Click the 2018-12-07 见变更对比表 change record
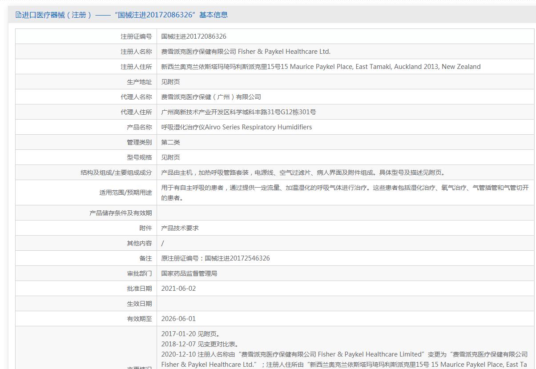 coord(200,344)
